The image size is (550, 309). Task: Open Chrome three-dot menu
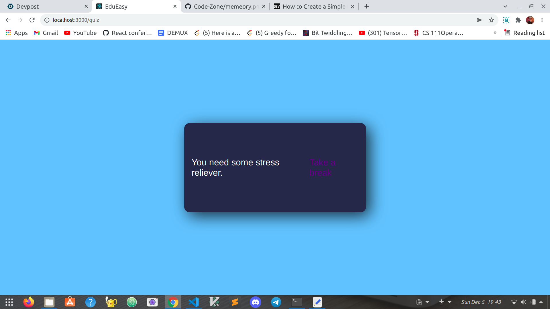point(542,20)
